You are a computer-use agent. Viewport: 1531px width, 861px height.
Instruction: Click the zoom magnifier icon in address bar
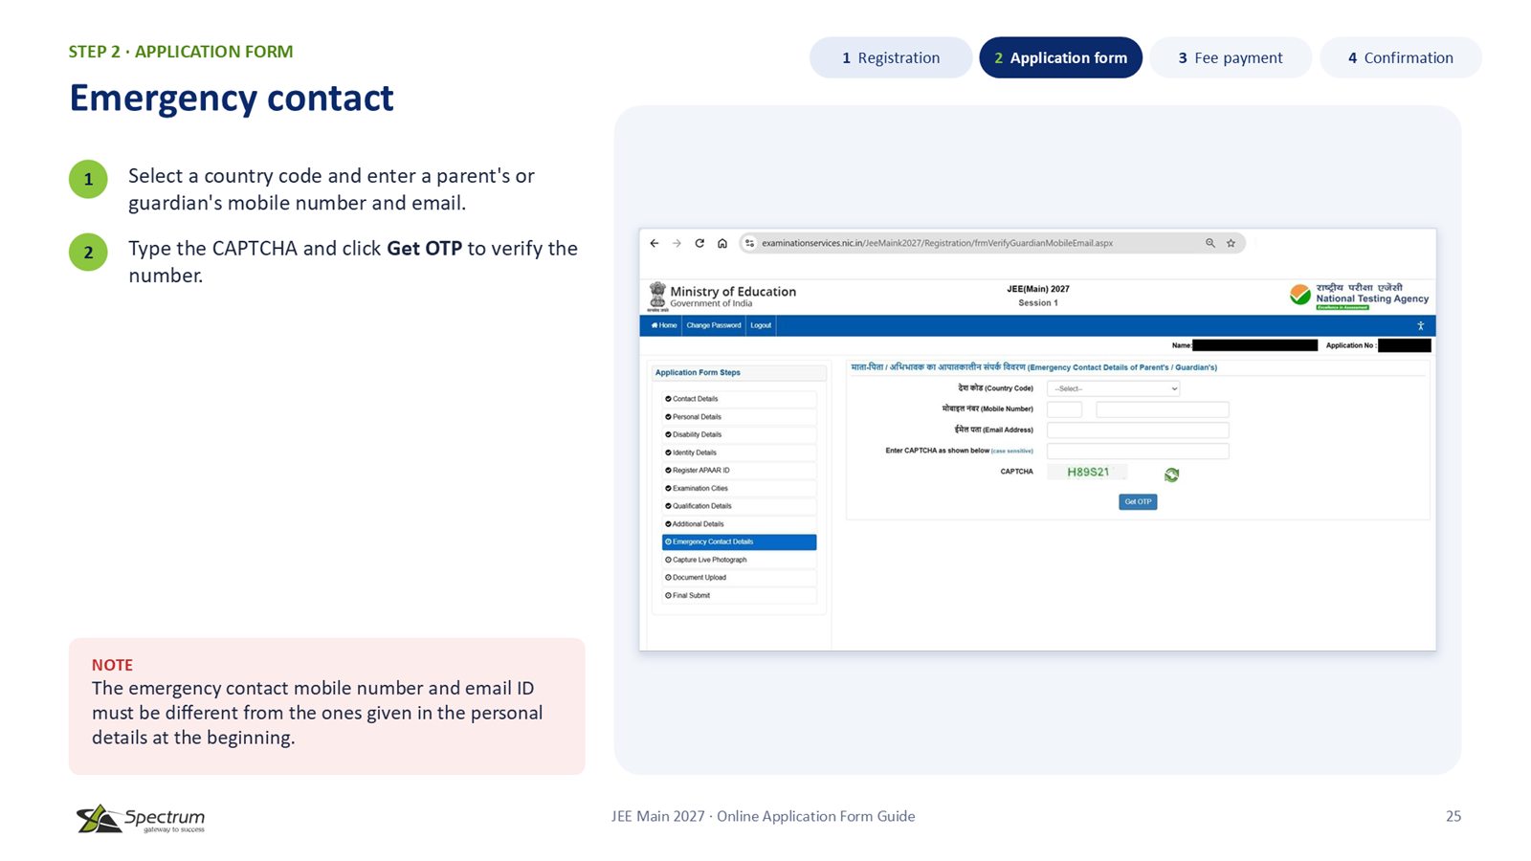click(x=1210, y=243)
